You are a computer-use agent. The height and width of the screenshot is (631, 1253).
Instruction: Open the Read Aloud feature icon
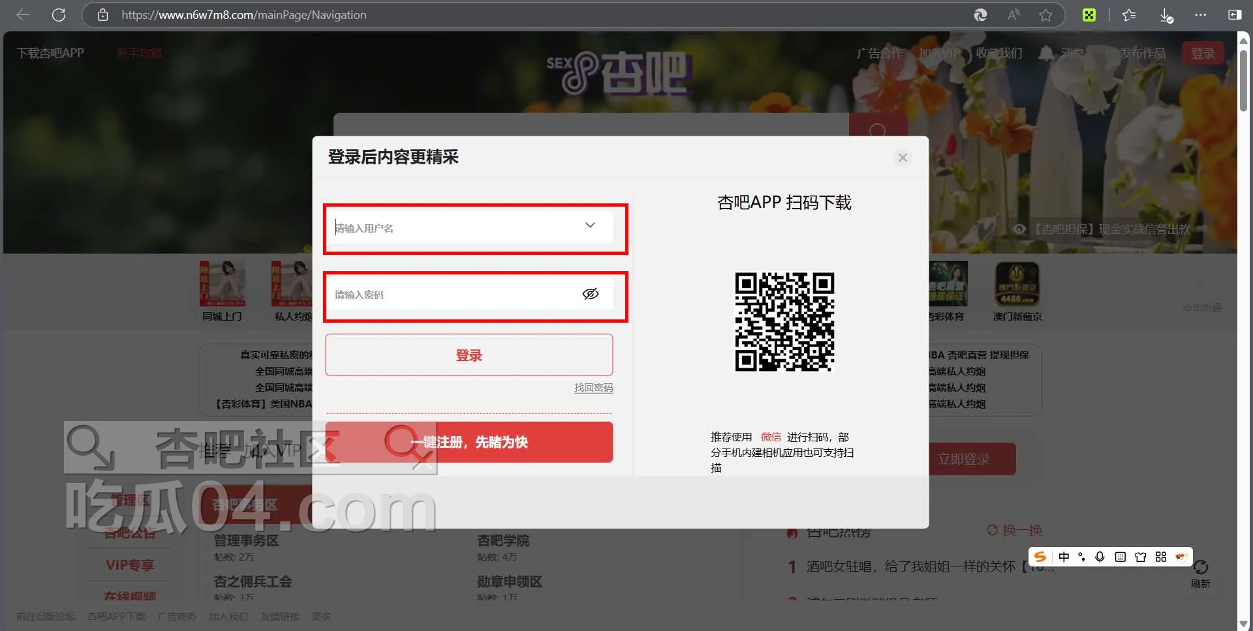click(1013, 15)
